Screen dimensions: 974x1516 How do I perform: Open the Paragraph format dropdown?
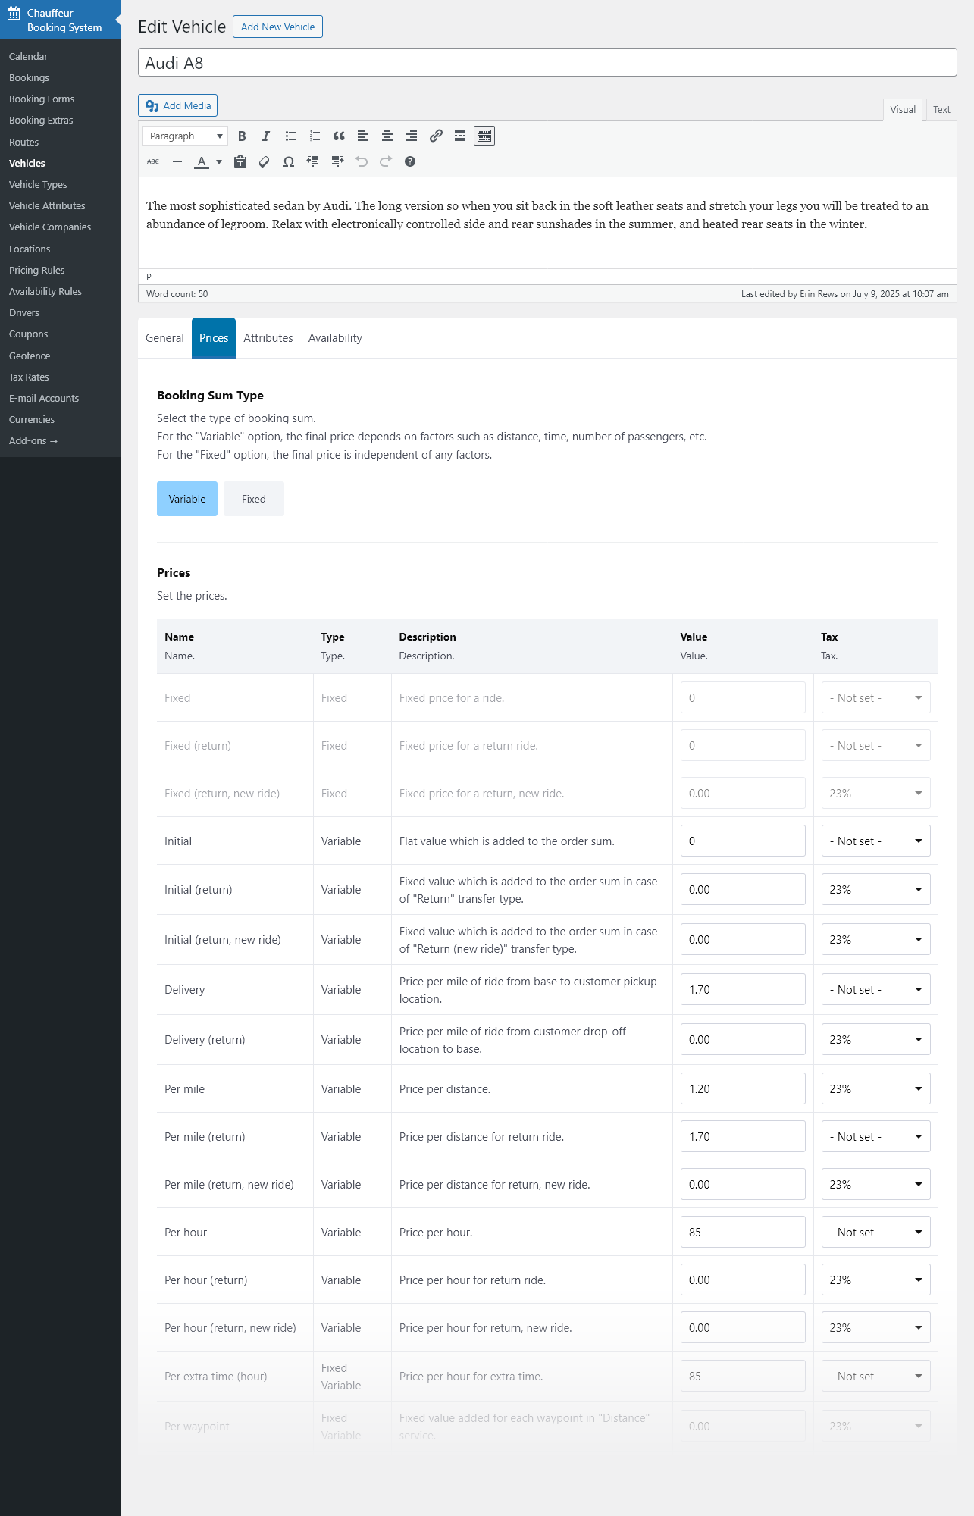coord(185,136)
